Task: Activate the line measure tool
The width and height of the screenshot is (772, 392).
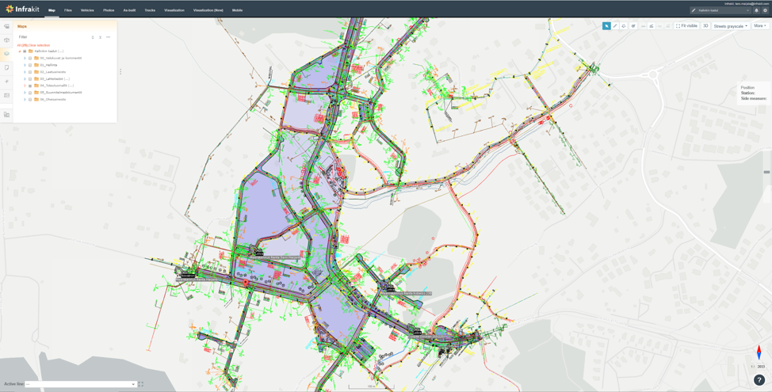Action: (615, 26)
